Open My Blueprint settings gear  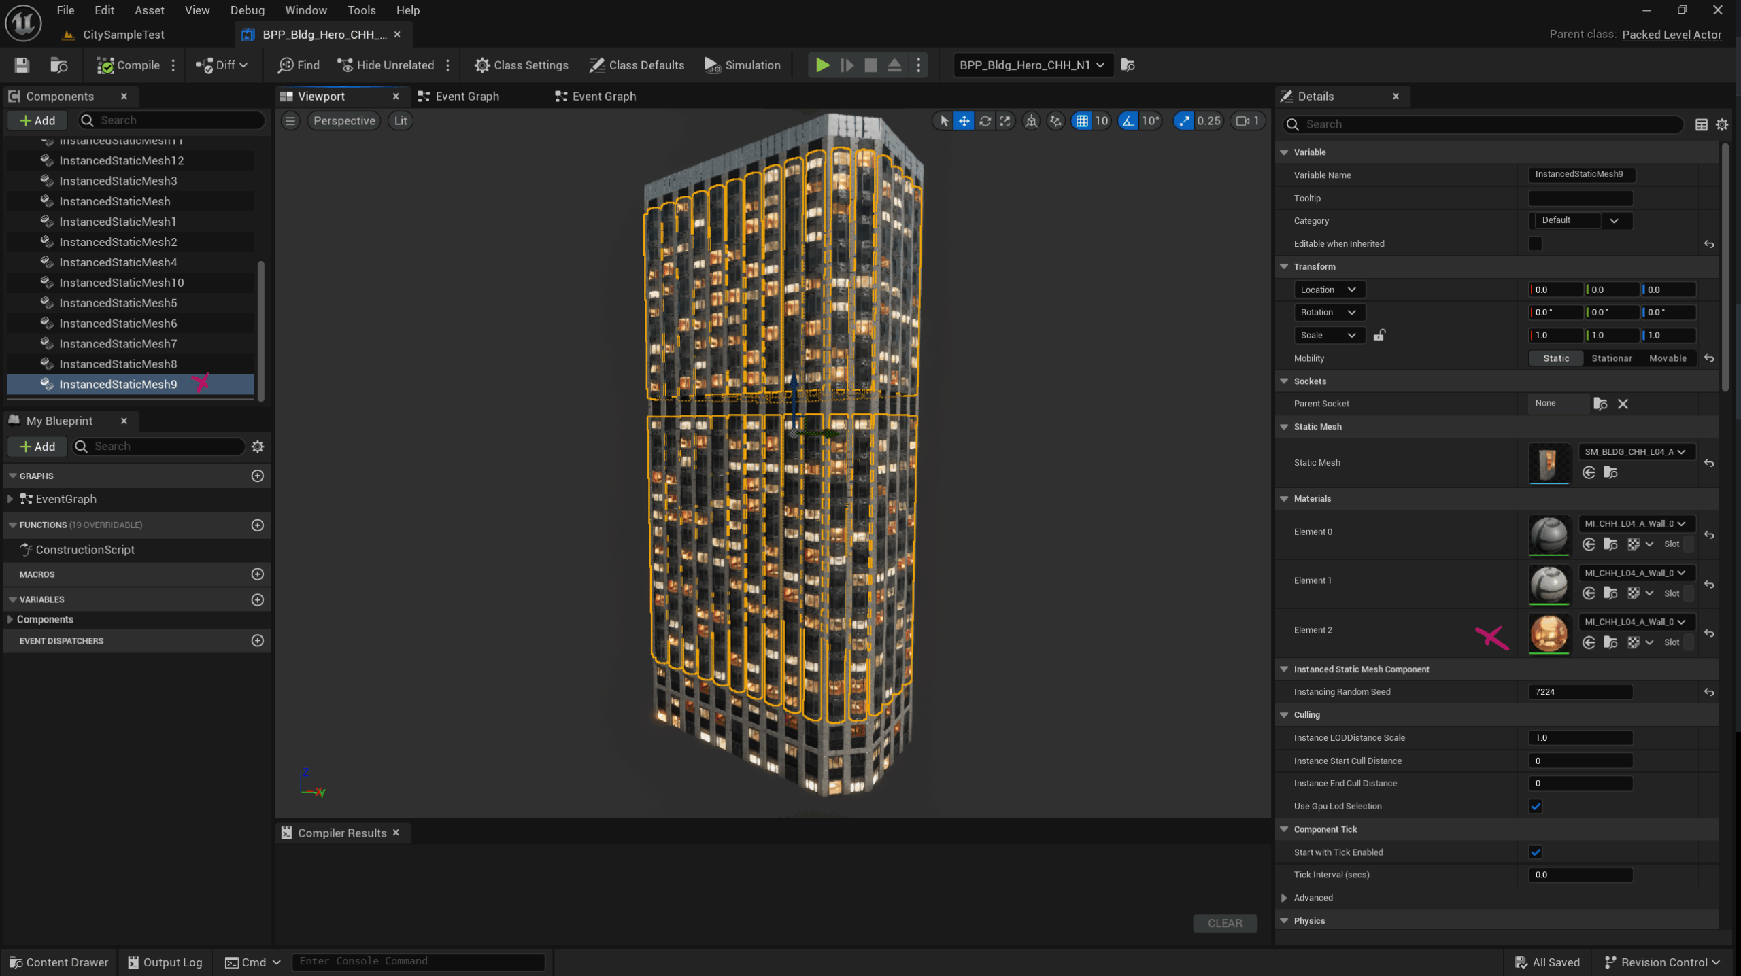(x=258, y=447)
